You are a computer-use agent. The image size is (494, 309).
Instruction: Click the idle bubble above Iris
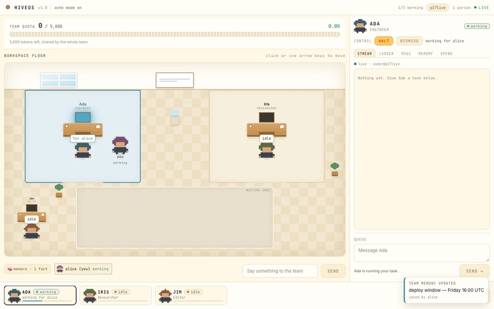pos(267,139)
